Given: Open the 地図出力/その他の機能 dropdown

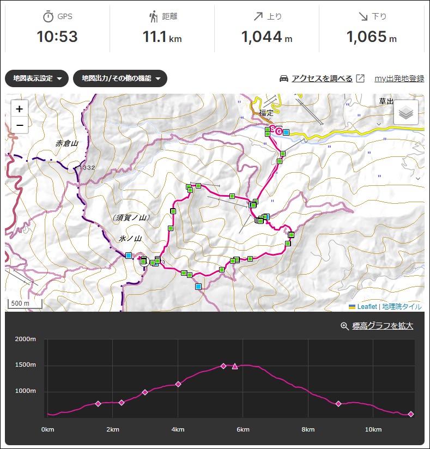Looking at the screenshot, I should tap(120, 78).
